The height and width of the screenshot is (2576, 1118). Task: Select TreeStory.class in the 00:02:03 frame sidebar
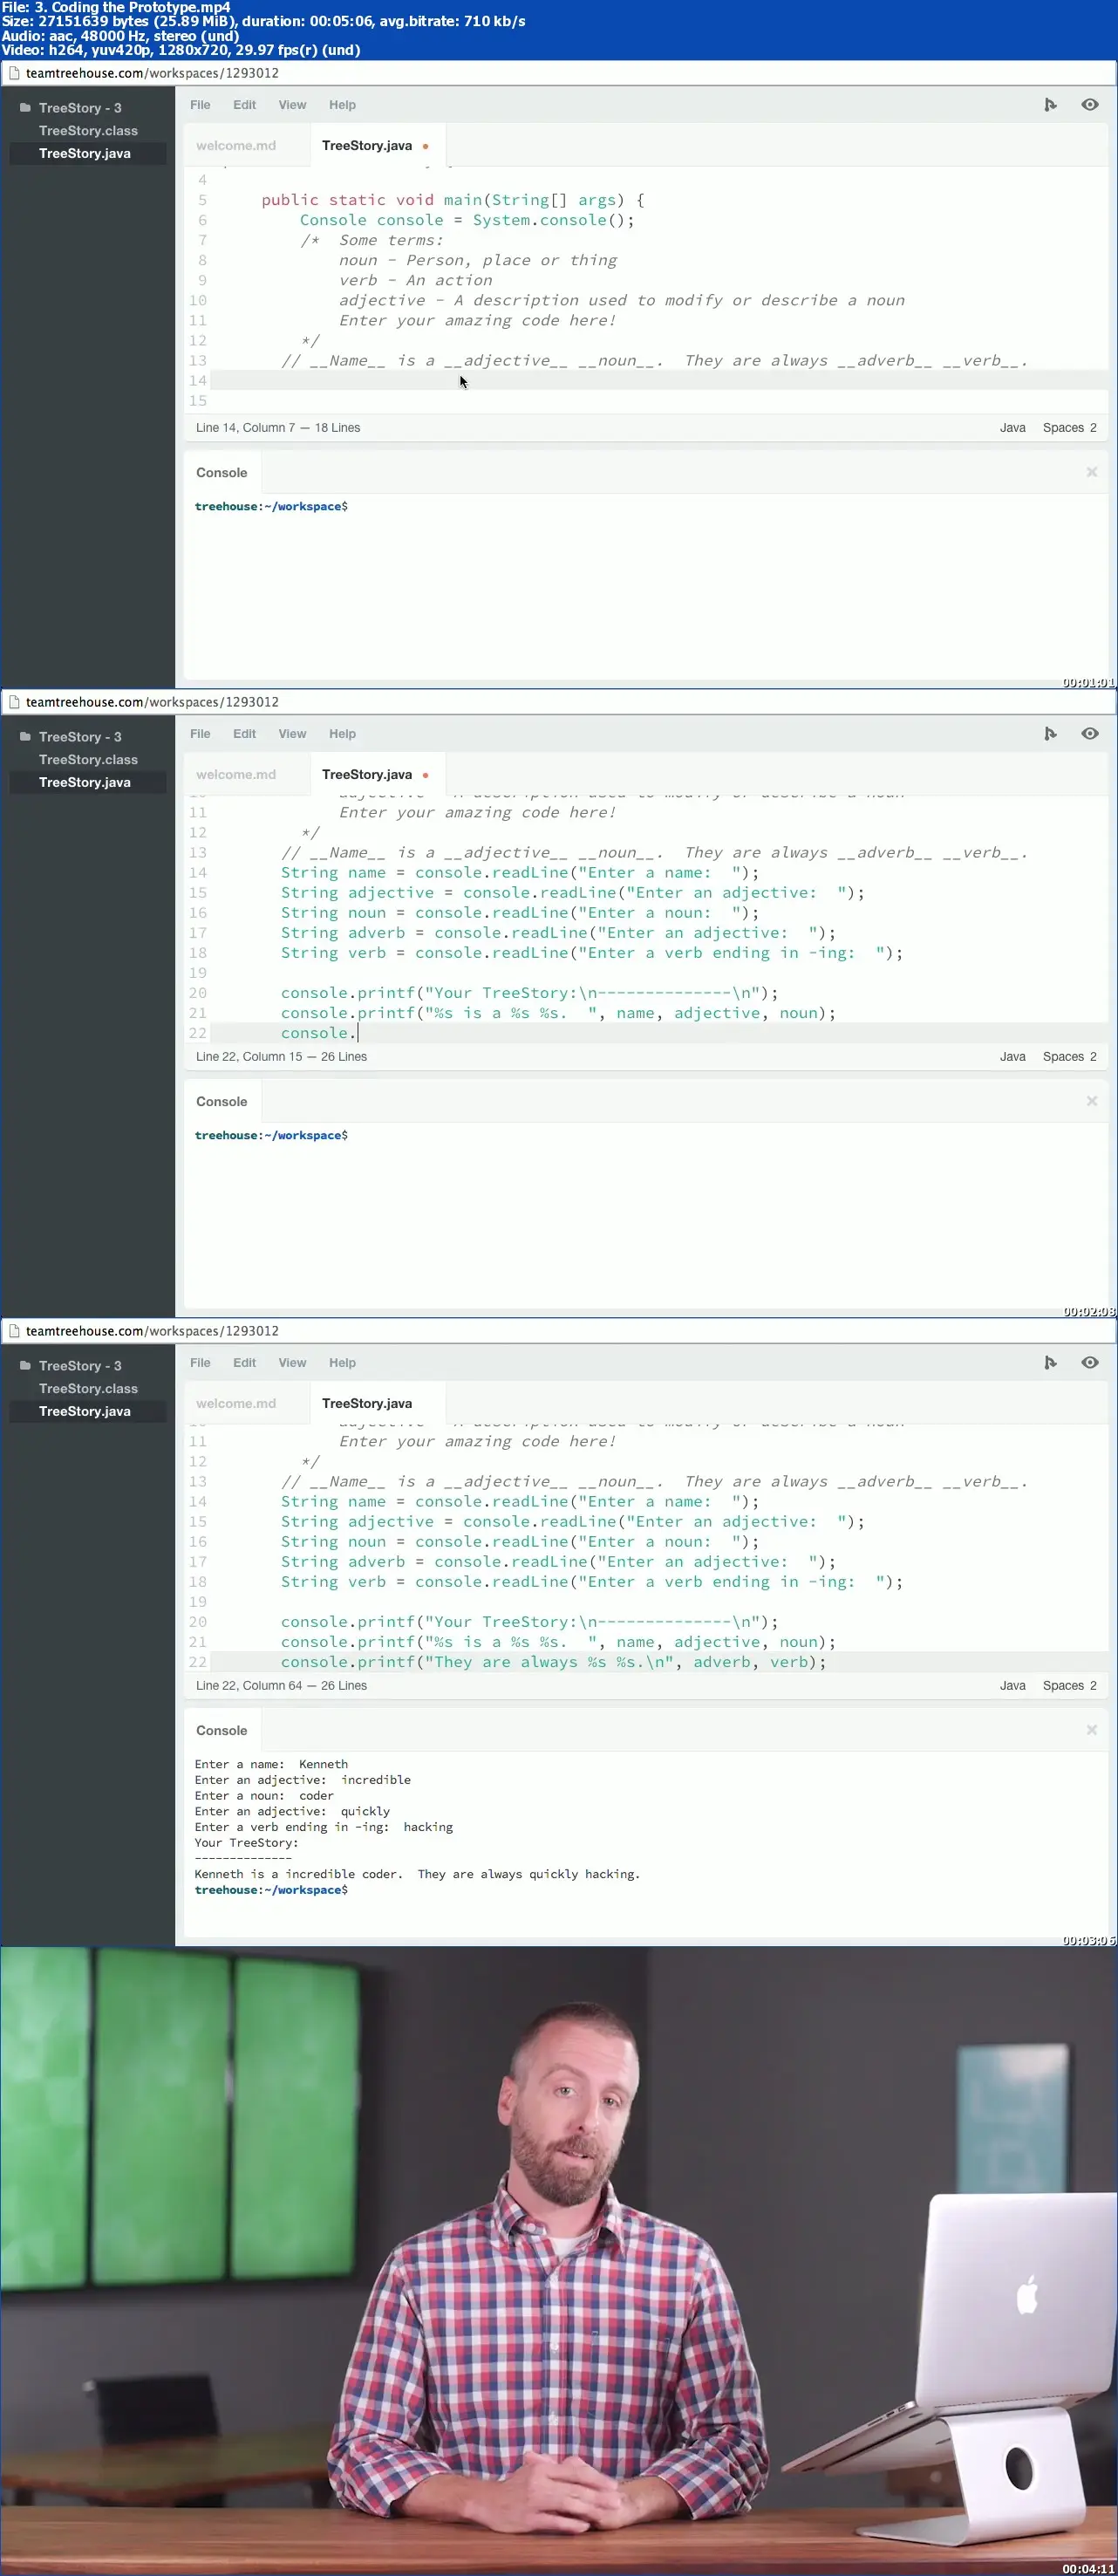pos(88,760)
